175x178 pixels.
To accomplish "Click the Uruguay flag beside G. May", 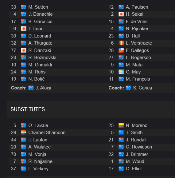I will tap(121, 72).
